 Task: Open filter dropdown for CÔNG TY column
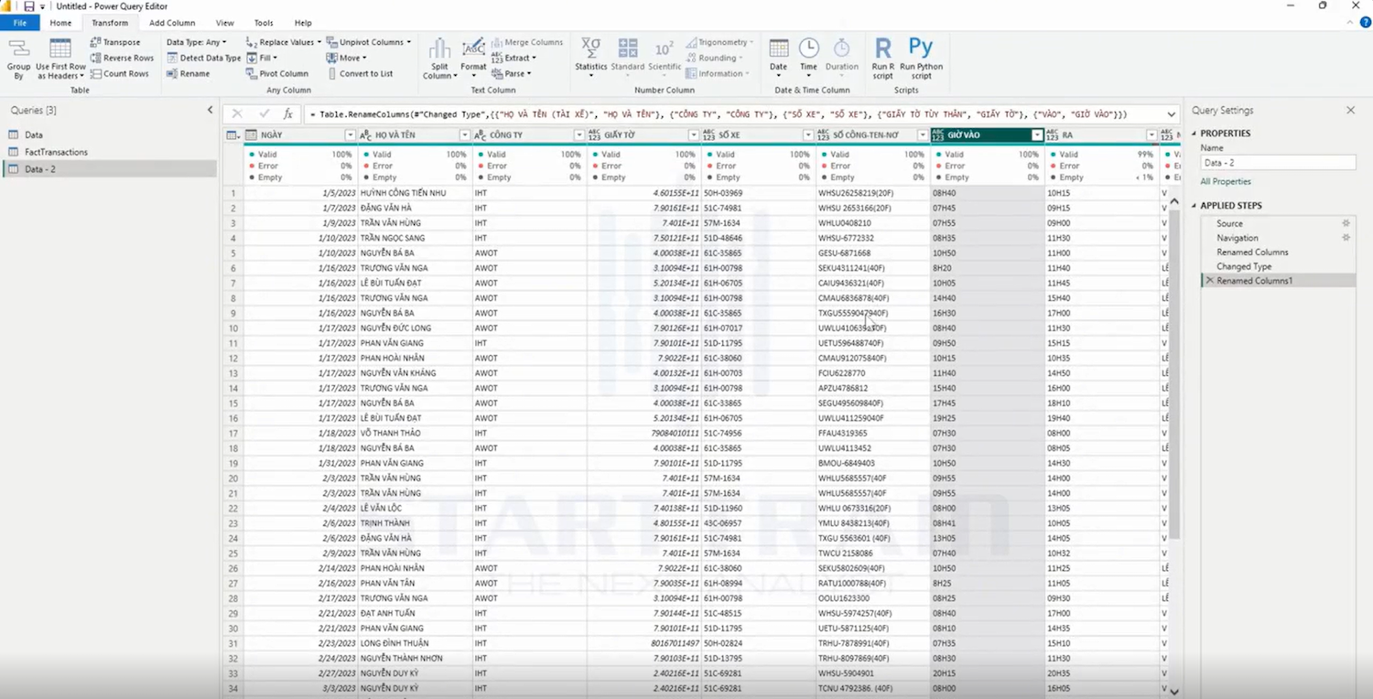tap(578, 135)
